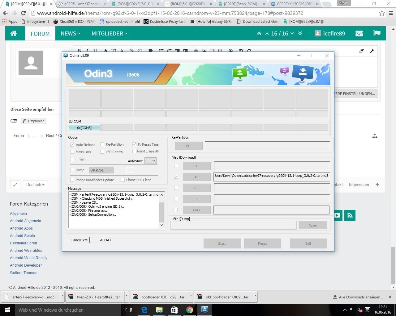The width and height of the screenshot is (396, 316).
Task: Toggle the Empfehlen privacy switch
Action: pos(14,121)
